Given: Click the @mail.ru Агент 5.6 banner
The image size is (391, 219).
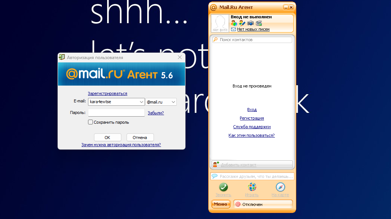Looking at the screenshot, I should pos(121,74).
